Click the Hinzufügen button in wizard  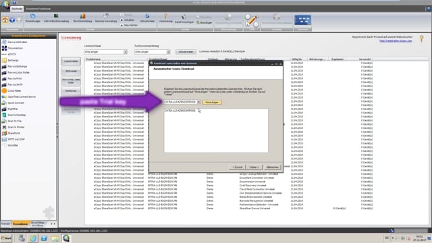tap(212, 102)
